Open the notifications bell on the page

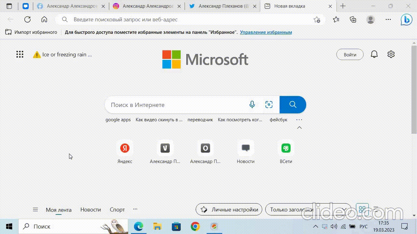coord(374,55)
